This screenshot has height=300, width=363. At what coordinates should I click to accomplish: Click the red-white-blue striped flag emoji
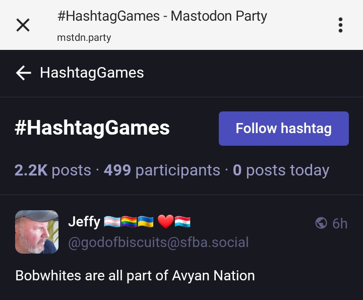click(182, 221)
